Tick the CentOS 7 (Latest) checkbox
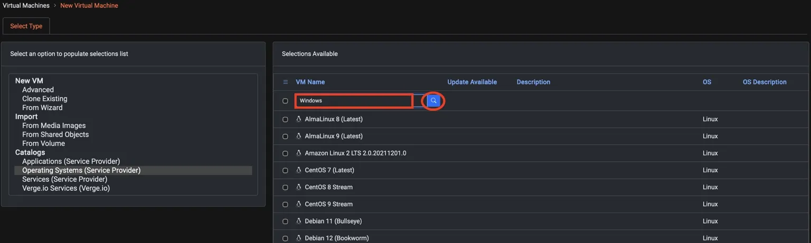The width and height of the screenshot is (811, 243). [285, 170]
